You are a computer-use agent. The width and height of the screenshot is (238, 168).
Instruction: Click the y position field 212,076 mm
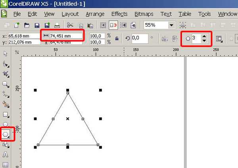(x=24, y=42)
